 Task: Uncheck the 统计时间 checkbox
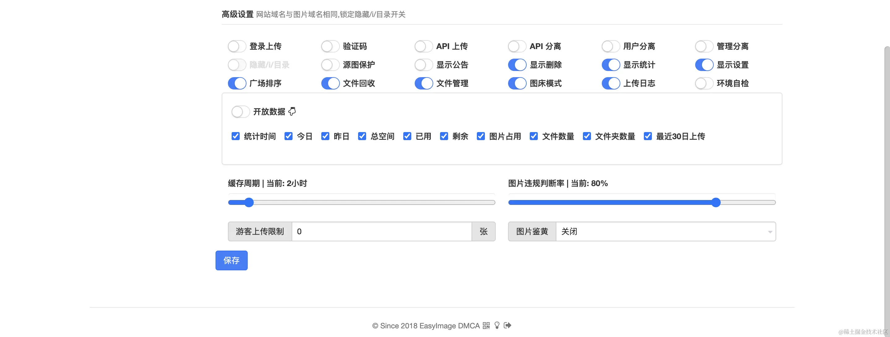pyautogui.click(x=236, y=136)
